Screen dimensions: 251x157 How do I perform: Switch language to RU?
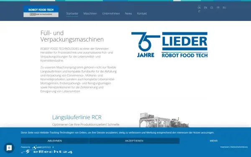(224, 8)
